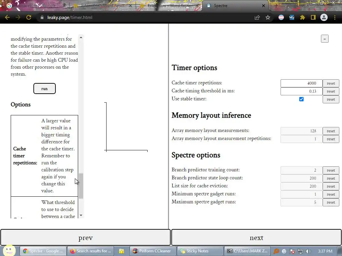Open the Sticky Notes taskbar item
The image size is (342, 256).
(x=200, y=251)
